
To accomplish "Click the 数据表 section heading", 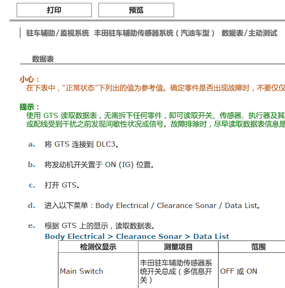I will [43, 59].
